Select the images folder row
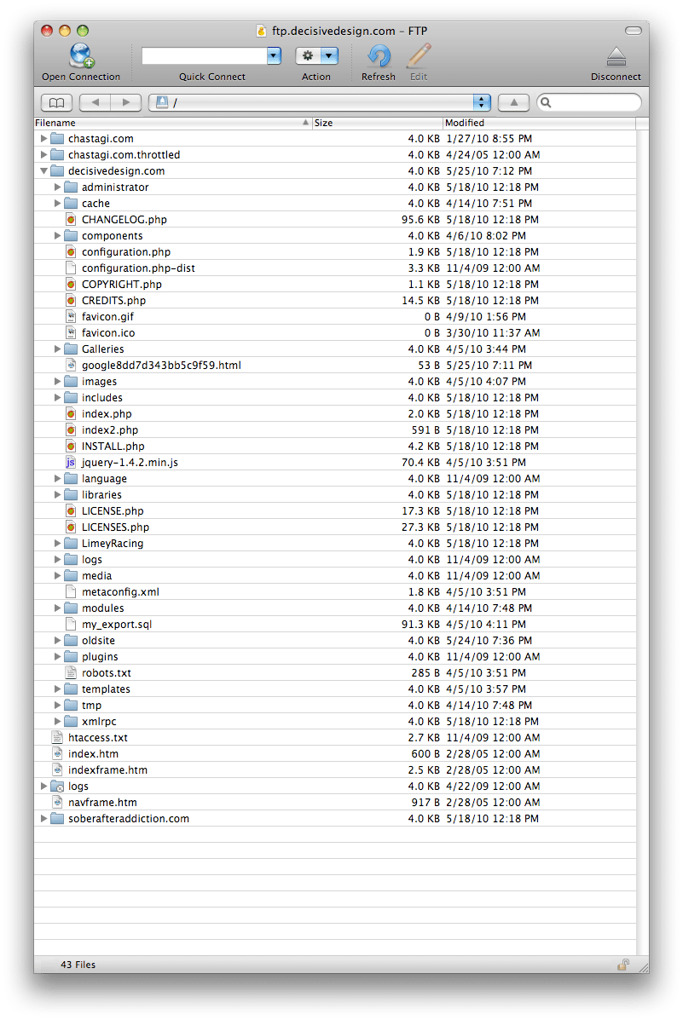The image size is (683, 1020). [x=335, y=381]
